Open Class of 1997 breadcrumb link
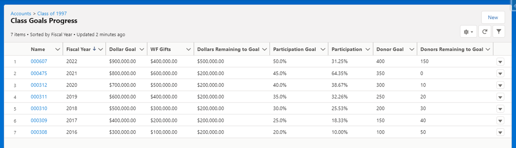The height and width of the screenshot is (148, 516). (52, 14)
